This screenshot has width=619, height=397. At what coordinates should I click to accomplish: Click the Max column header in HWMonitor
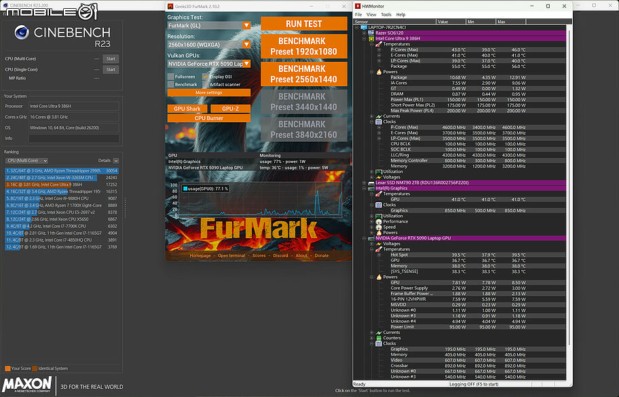click(x=510, y=22)
